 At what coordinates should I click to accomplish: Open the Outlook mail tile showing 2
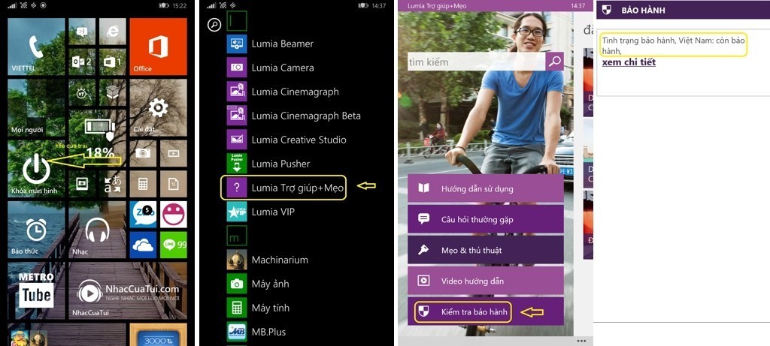pyautogui.click(x=82, y=62)
